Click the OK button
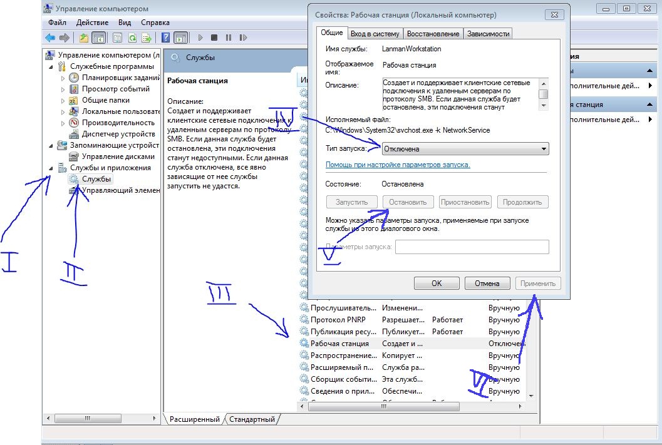Viewport: 662px width, 445px height. 437,284
